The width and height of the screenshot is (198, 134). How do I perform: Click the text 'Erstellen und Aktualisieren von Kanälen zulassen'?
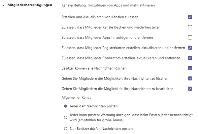coord(100,17)
